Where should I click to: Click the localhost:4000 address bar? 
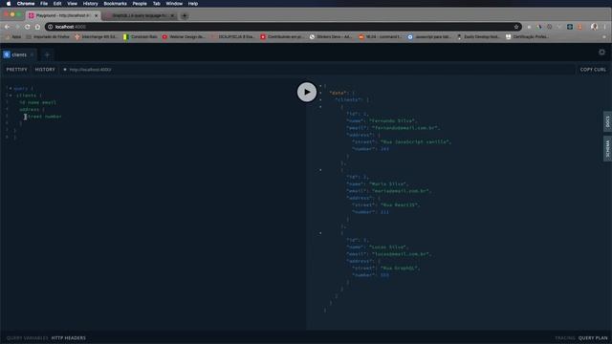point(283,27)
